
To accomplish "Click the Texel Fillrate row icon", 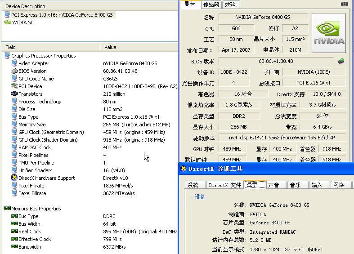I will click(14, 193).
